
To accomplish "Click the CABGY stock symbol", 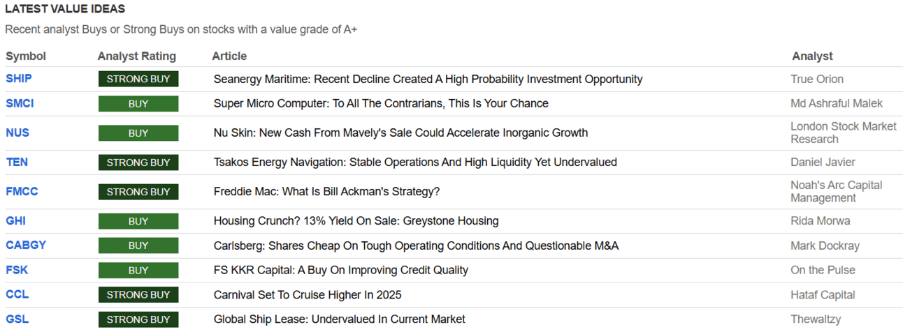I will pos(26,245).
